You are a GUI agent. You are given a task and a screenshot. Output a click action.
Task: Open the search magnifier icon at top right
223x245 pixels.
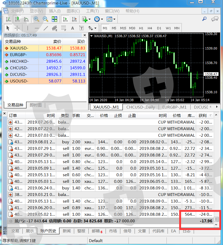[204, 19]
